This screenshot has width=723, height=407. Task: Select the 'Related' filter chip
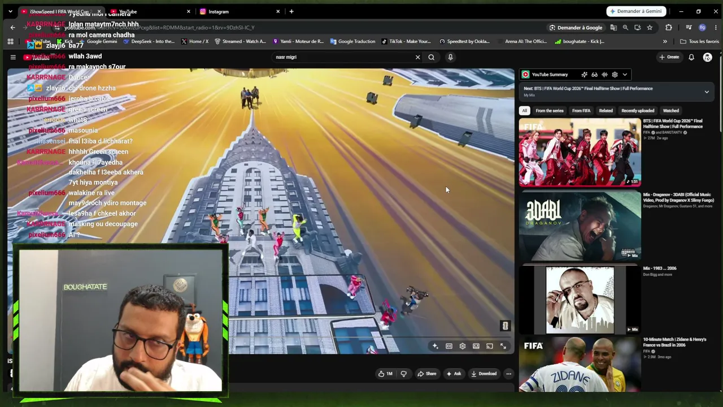606,111
